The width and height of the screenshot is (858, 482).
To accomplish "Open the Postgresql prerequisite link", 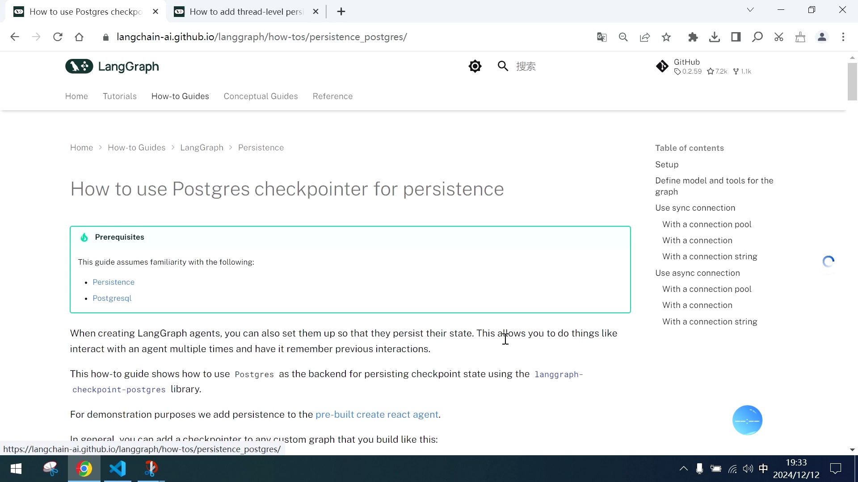I will point(112,298).
